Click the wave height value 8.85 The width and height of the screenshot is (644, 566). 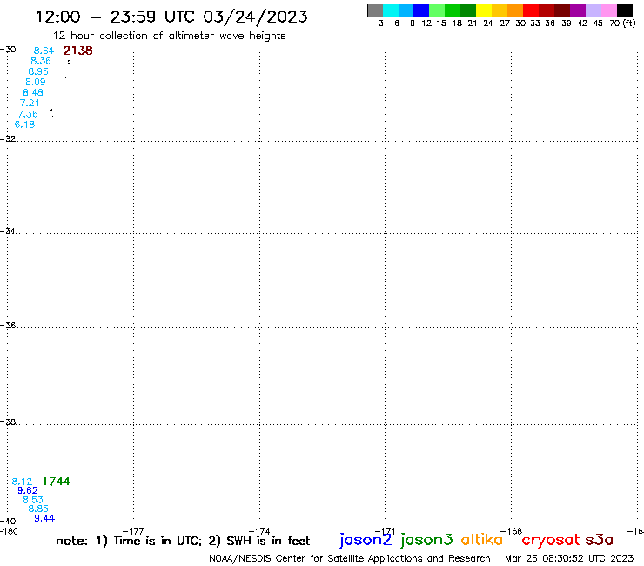pos(38,509)
